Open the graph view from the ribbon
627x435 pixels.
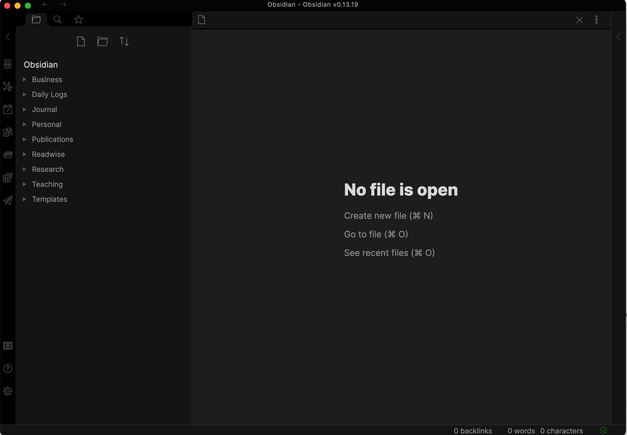point(8,87)
